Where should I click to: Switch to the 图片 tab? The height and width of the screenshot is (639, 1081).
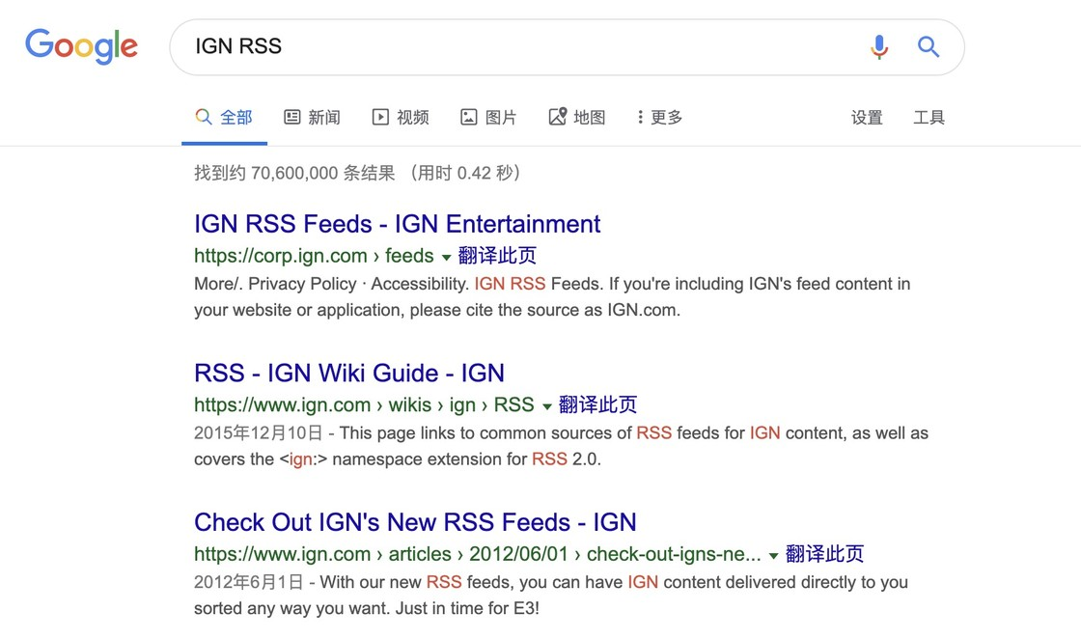pyautogui.click(x=488, y=117)
